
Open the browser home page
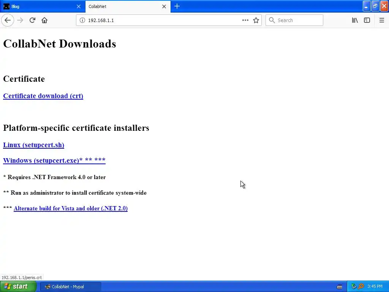[x=44, y=20]
